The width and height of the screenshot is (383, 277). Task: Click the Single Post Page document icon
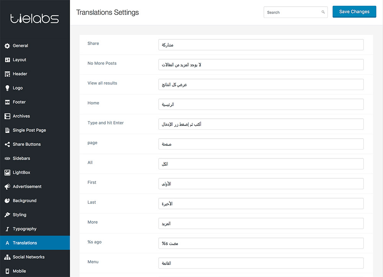tap(7, 130)
